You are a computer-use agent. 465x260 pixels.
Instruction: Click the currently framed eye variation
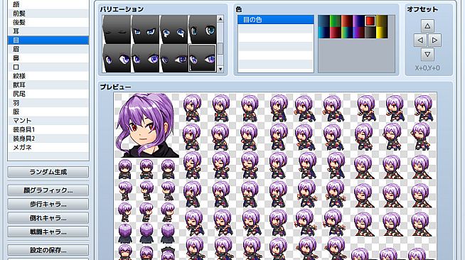(x=202, y=58)
